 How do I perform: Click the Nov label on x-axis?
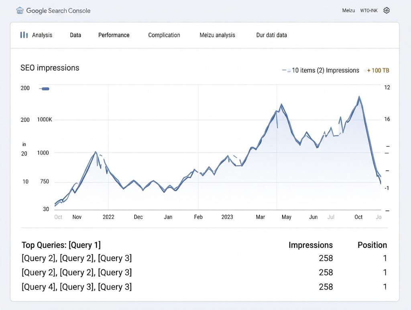click(77, 217)
